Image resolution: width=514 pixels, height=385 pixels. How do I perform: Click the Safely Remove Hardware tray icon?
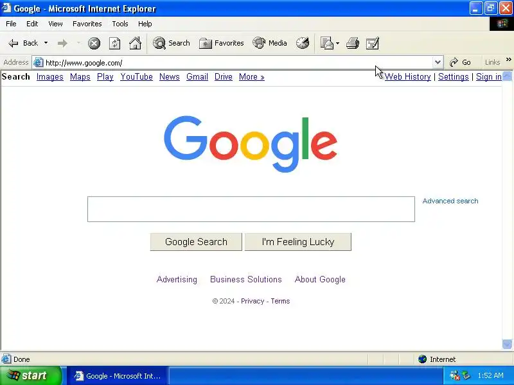pos(466,375)
